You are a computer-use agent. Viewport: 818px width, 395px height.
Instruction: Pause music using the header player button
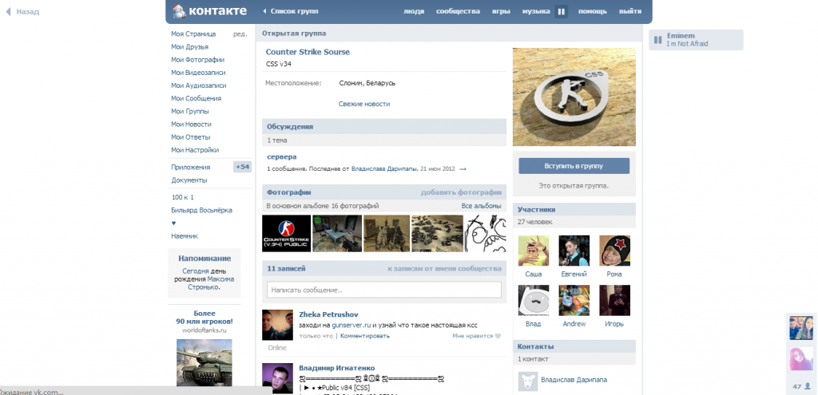coord(561,12)
